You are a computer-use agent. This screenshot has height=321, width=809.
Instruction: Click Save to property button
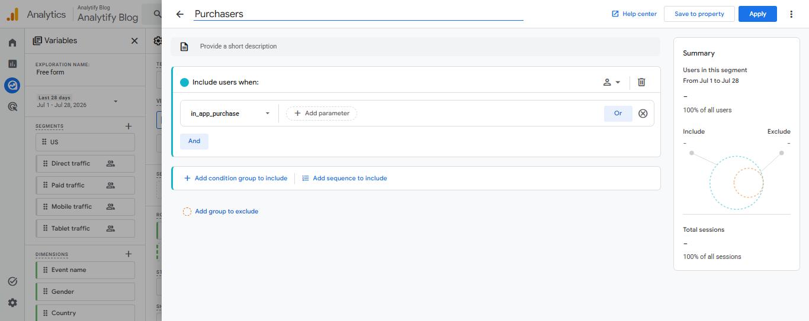pos(699,14)
